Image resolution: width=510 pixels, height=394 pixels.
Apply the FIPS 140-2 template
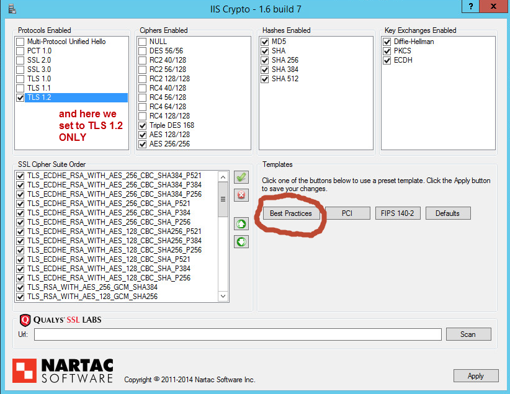[x=398, y=213]
